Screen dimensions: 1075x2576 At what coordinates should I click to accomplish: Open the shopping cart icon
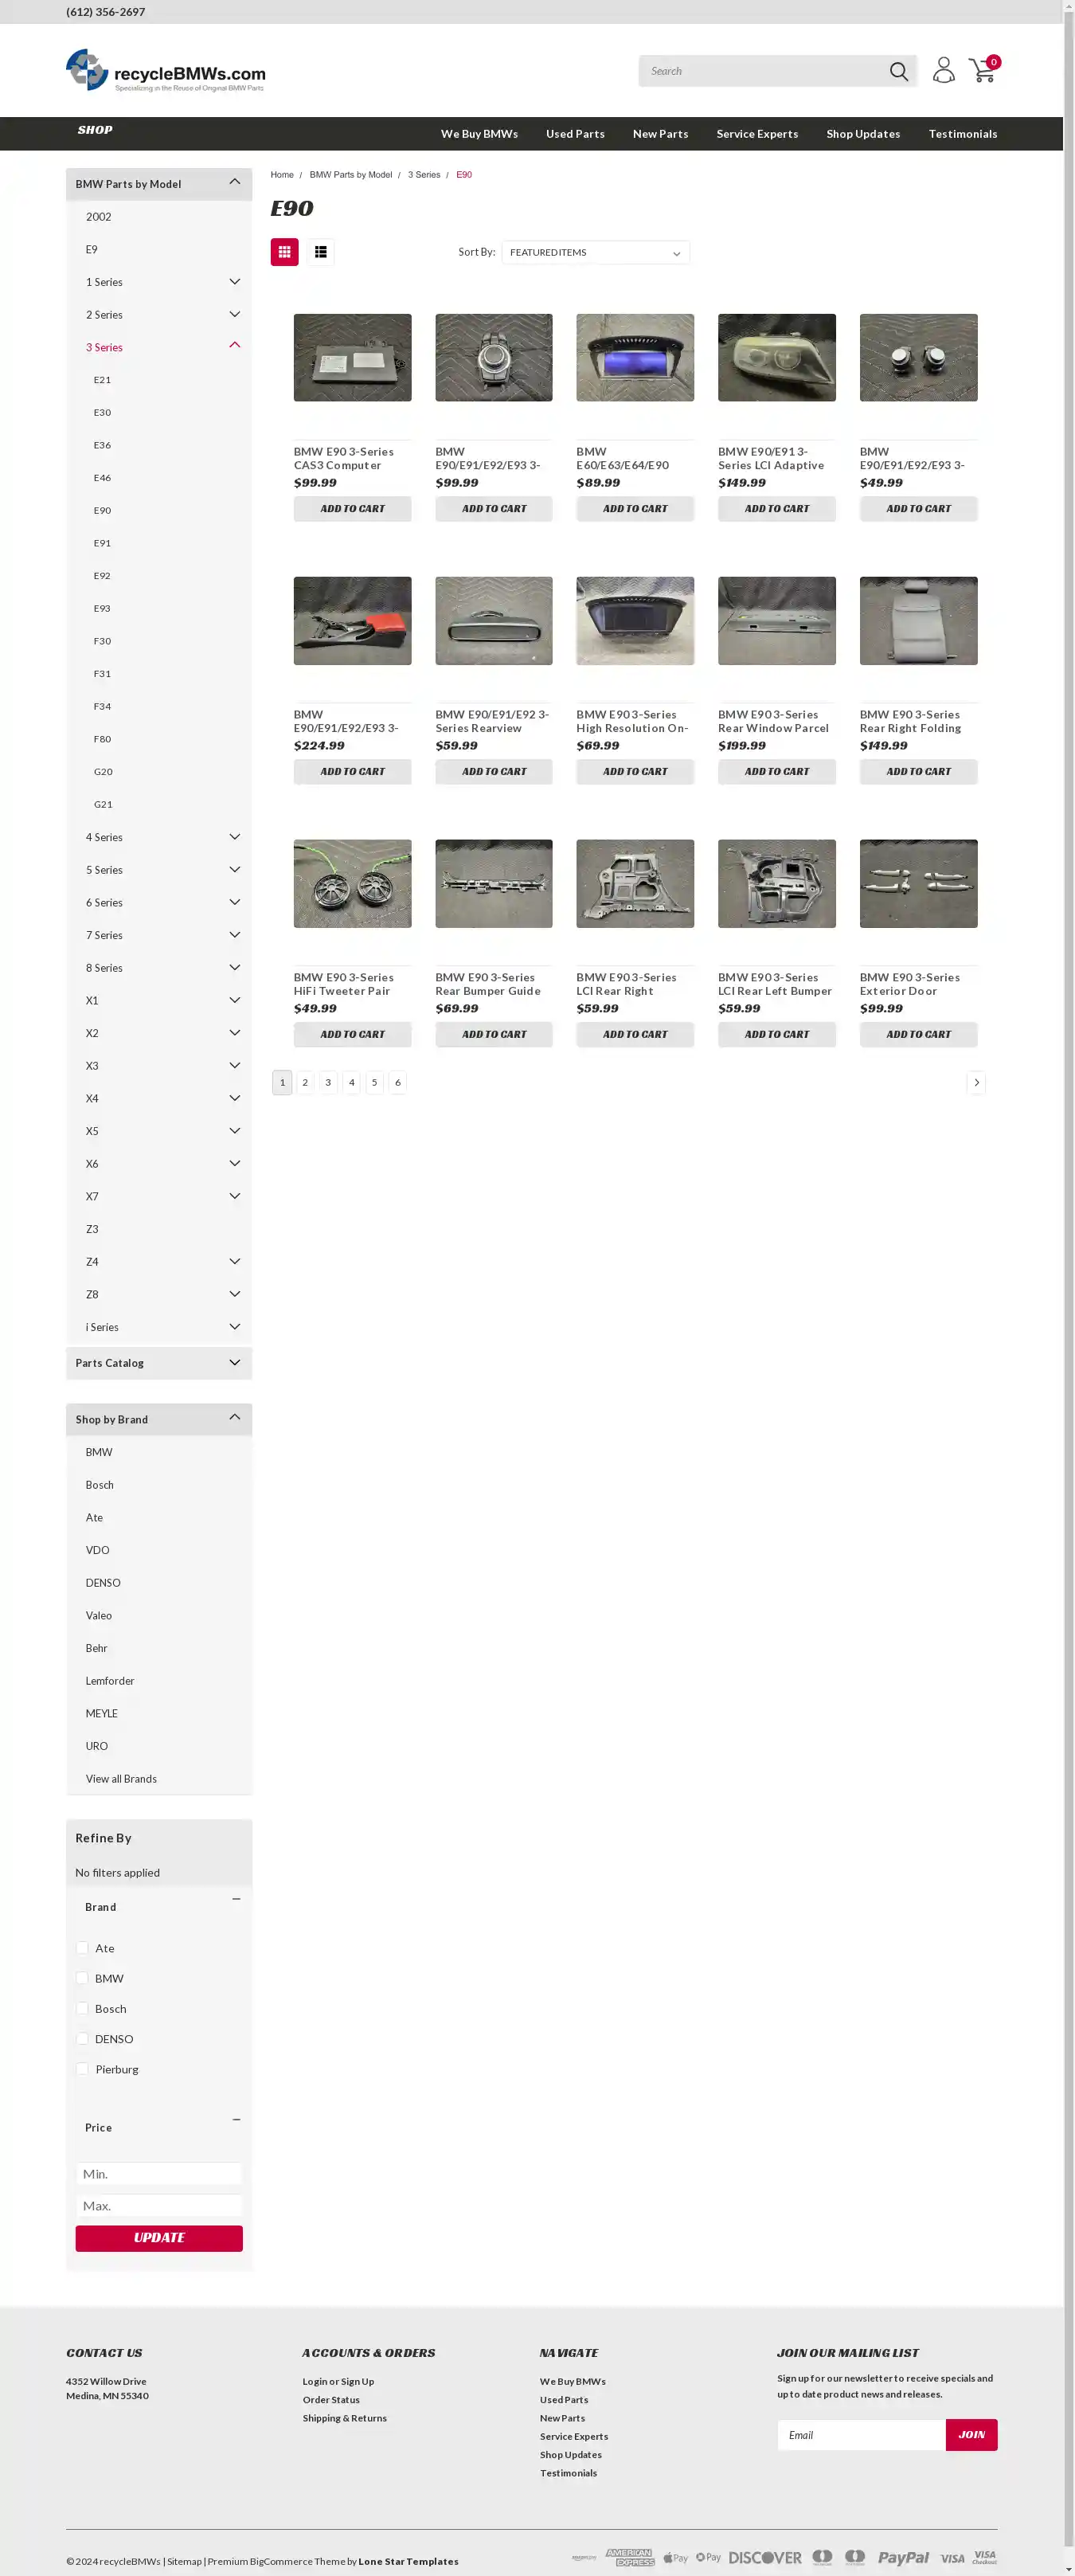point(982,70)
